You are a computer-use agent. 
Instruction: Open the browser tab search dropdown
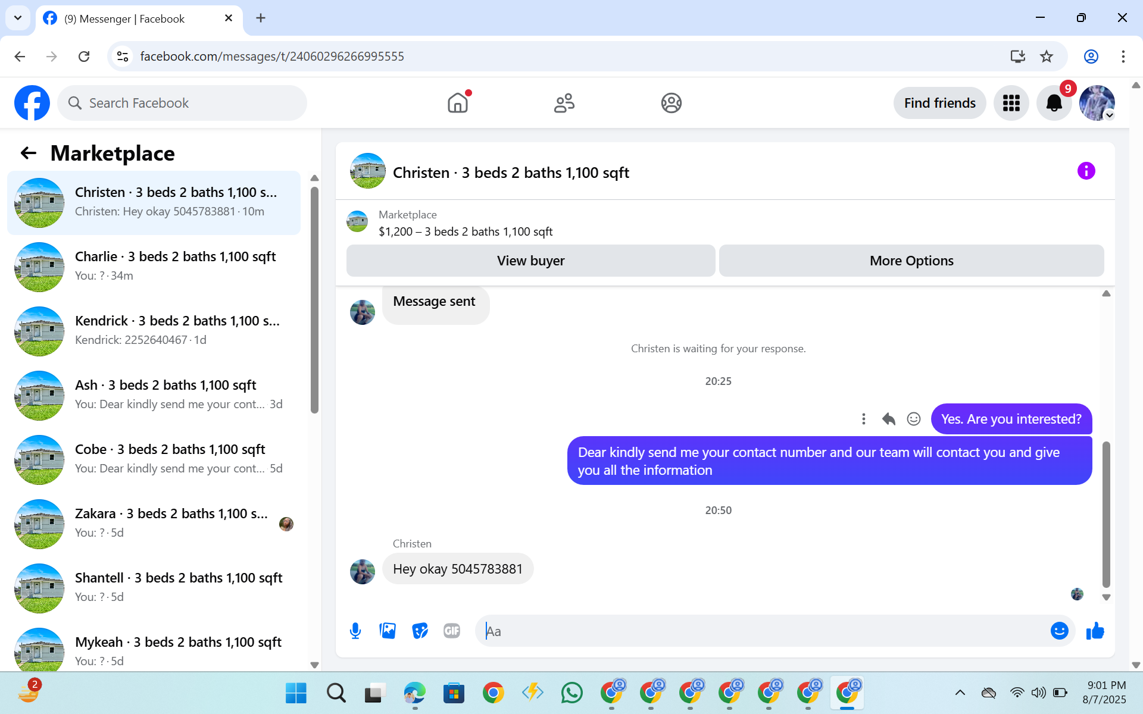tap(18, 18)
